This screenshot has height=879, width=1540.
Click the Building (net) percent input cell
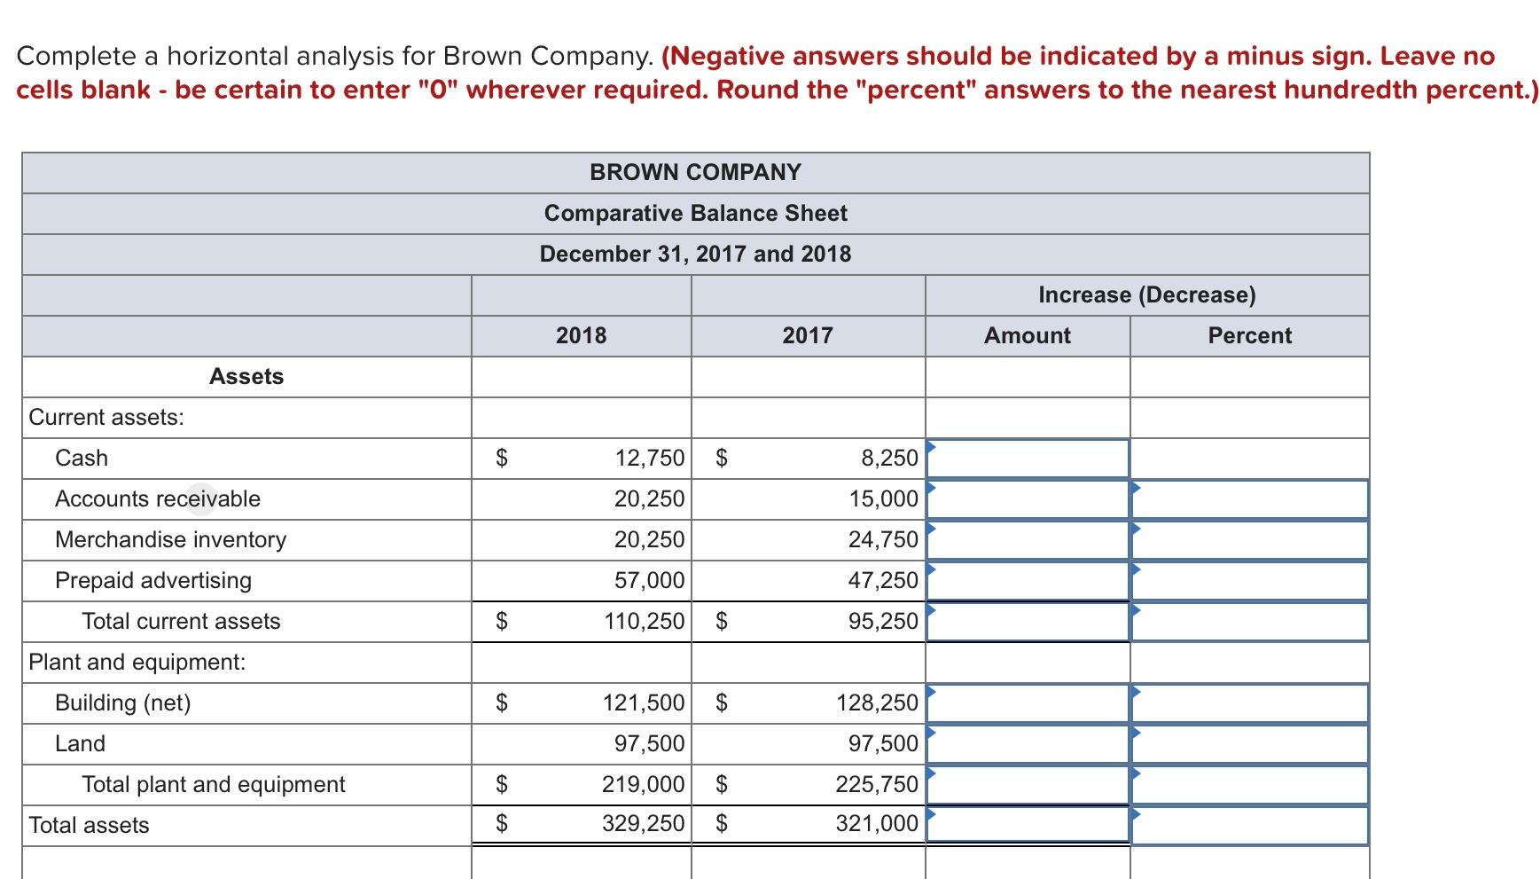pyautogui.click(x=1250, y=703)
